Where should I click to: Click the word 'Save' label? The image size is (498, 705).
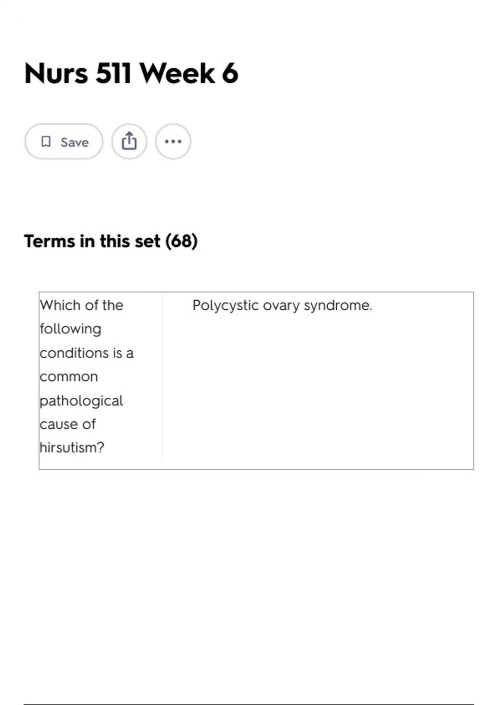tap(75, 142)
